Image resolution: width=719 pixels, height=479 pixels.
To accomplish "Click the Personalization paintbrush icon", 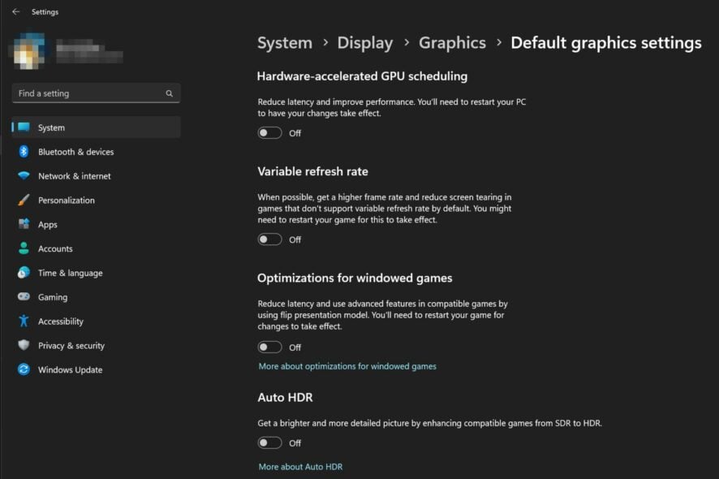I will (x=24, y=200).
